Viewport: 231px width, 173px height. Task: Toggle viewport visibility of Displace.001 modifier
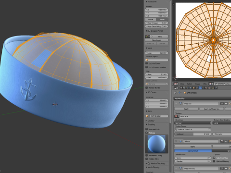coord(226,169)
